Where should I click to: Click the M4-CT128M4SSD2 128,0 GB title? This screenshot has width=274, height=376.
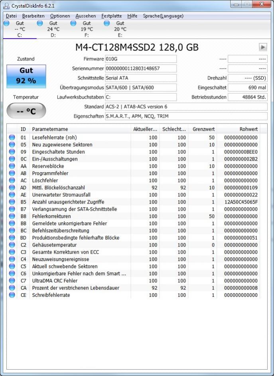pos(137,47)
